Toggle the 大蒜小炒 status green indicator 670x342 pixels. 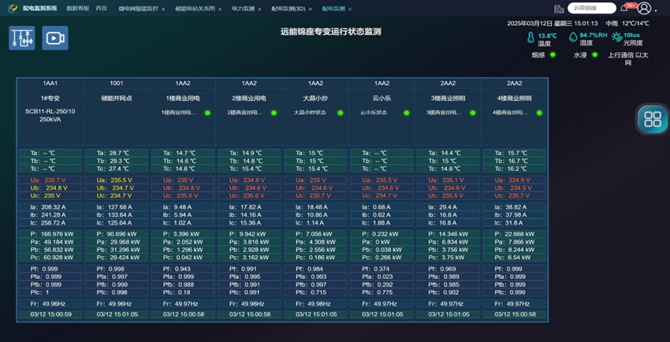341,113
